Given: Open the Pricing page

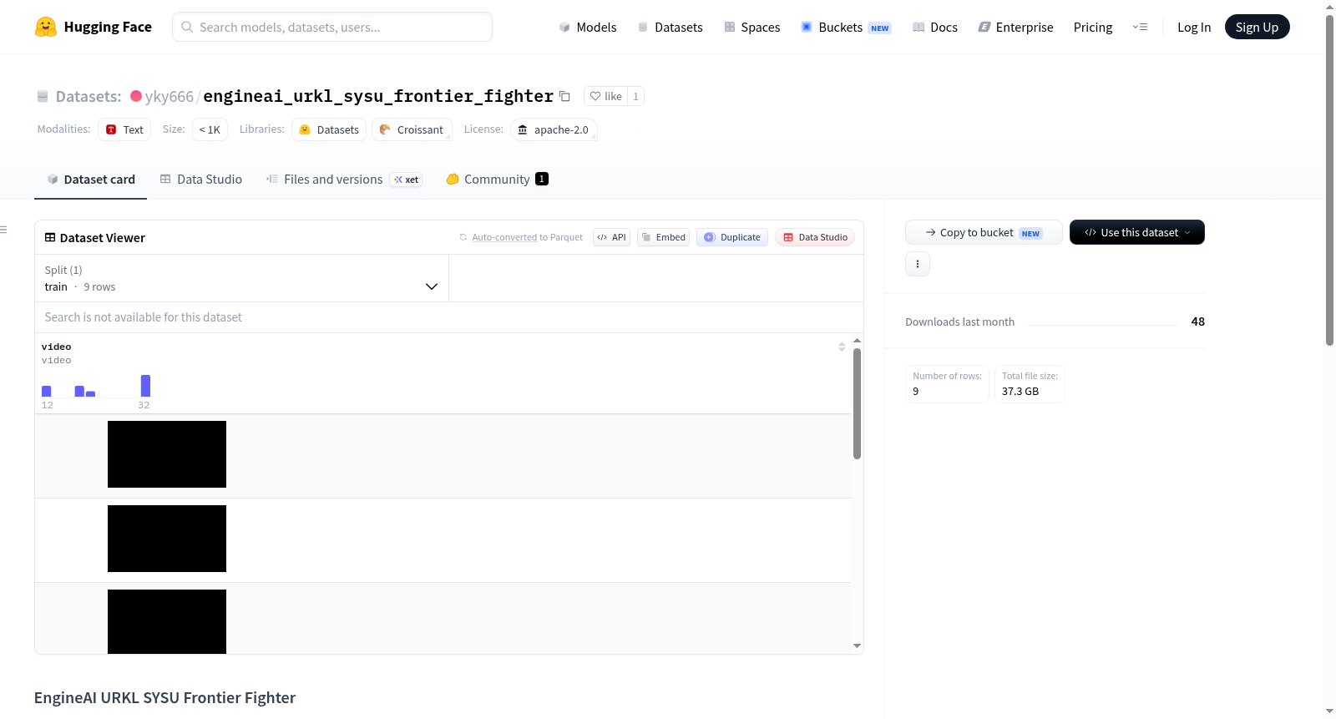Looking at the screenshot, I should pyautogui.click(x=1093, y=27).
